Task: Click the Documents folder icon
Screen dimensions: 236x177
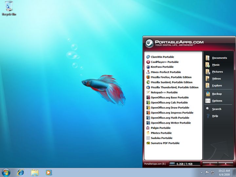Action: [x=208, y=58]
